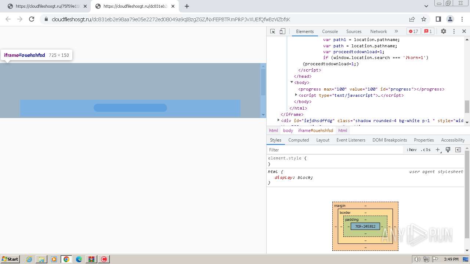Select the progress element line

[x=371, y=89]
